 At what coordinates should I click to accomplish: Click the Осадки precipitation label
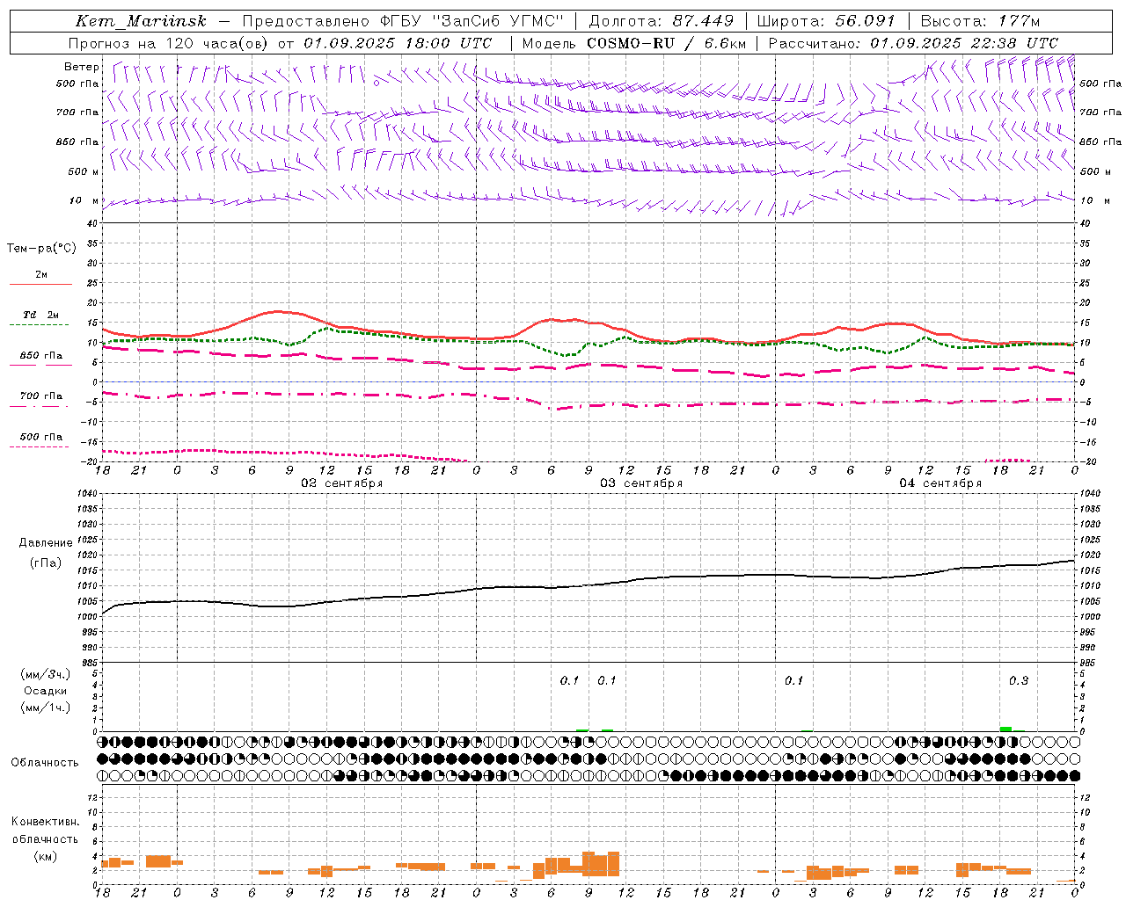pyautogui.click(x=46, y=691)
